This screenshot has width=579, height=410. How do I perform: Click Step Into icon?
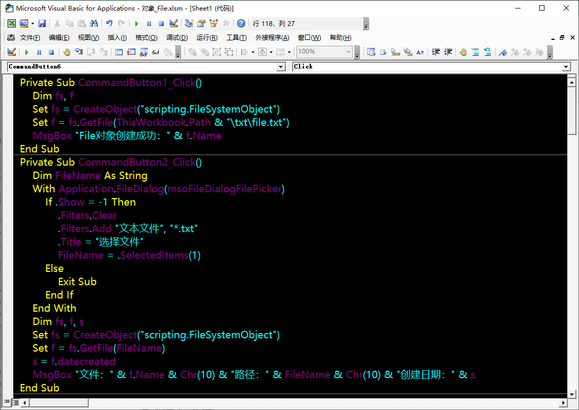79,52
